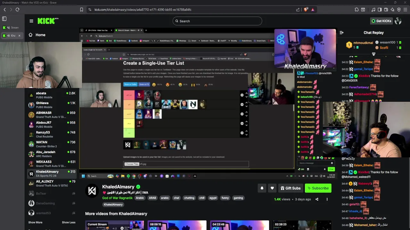This screenshot has height=230, width=410.
Task: Open the 04:23:49 video thumbnail
Action: click(x=239, y=225)
